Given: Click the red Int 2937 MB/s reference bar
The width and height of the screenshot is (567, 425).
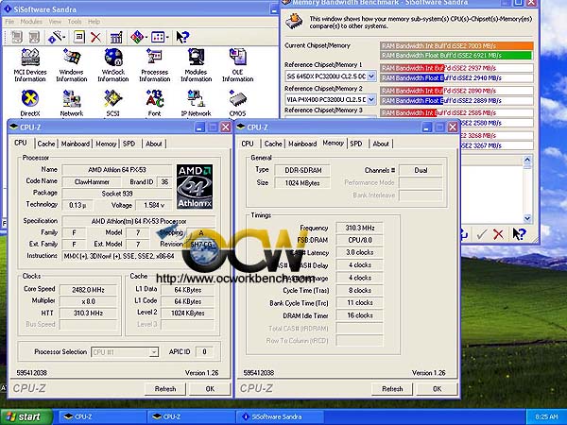Looking at the screenshot, I should (412, 68).
